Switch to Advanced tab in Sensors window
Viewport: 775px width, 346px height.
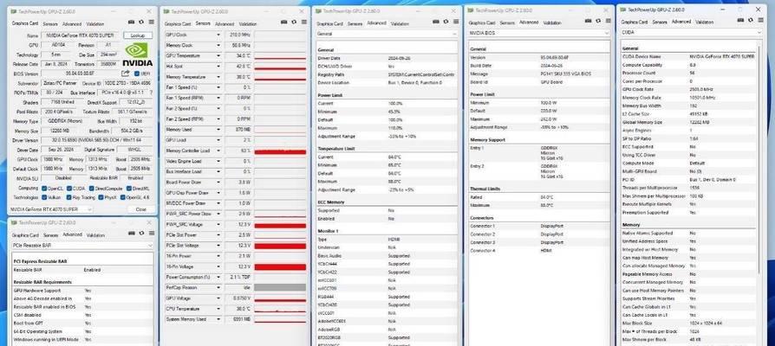pos(225,23)
